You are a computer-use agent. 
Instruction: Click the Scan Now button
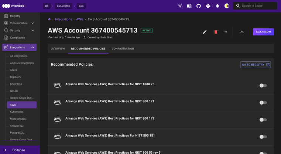pyautogui.click(x=263, y=32)
